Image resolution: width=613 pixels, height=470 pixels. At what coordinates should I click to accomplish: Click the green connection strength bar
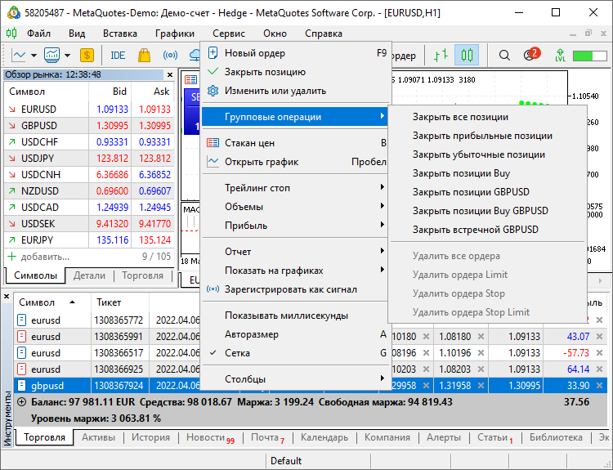coord(589,56)
